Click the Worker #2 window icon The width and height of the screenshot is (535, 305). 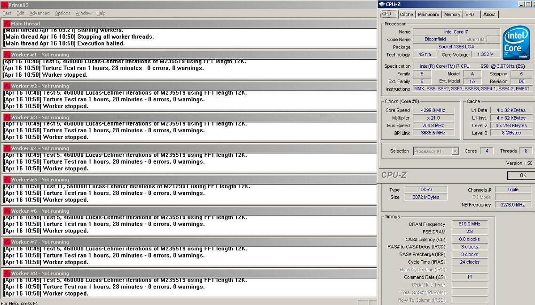[x=7, y=86]
